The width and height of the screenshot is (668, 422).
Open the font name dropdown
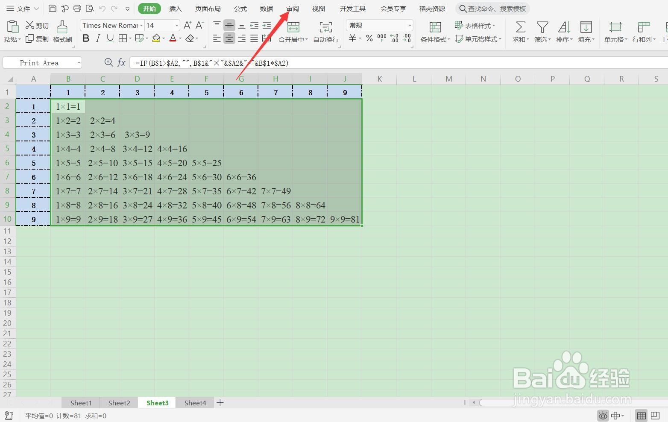[141, 26]
